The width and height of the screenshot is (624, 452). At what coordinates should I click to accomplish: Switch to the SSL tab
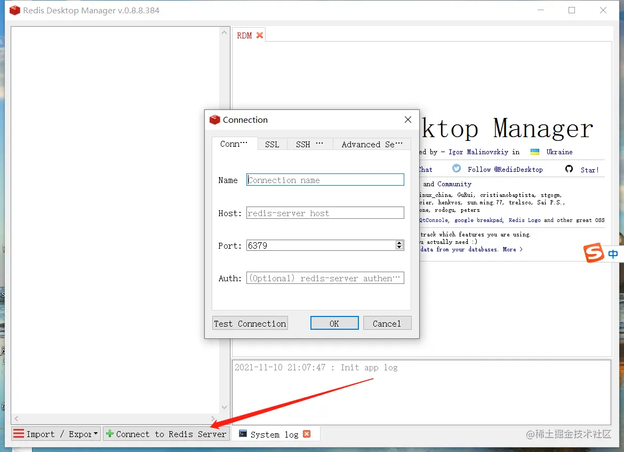click(x=272, y=144)
